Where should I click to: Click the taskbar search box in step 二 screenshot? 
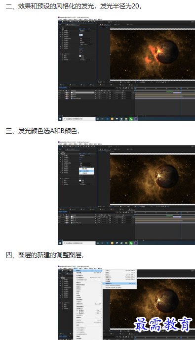click(x=79, y=119)
